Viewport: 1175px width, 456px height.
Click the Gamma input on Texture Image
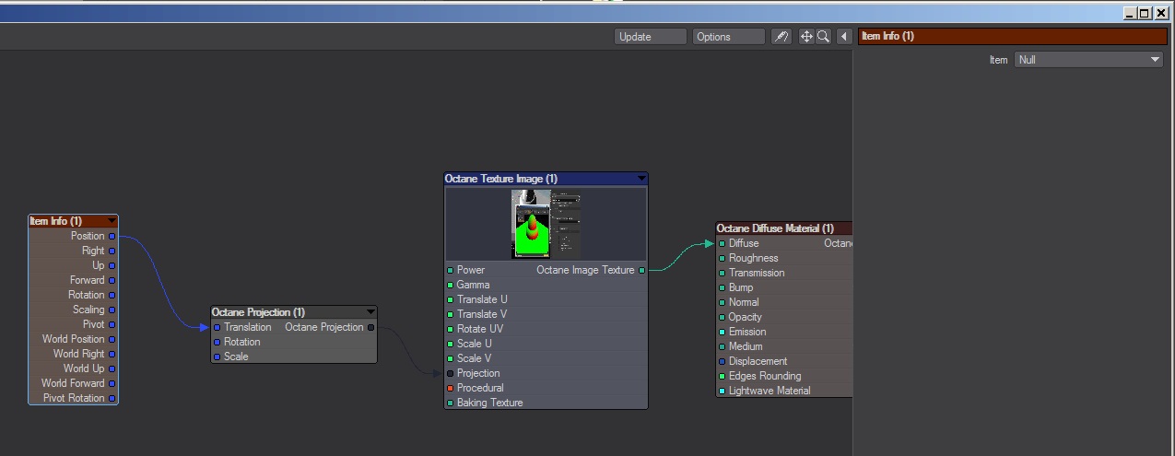(451, 285)
